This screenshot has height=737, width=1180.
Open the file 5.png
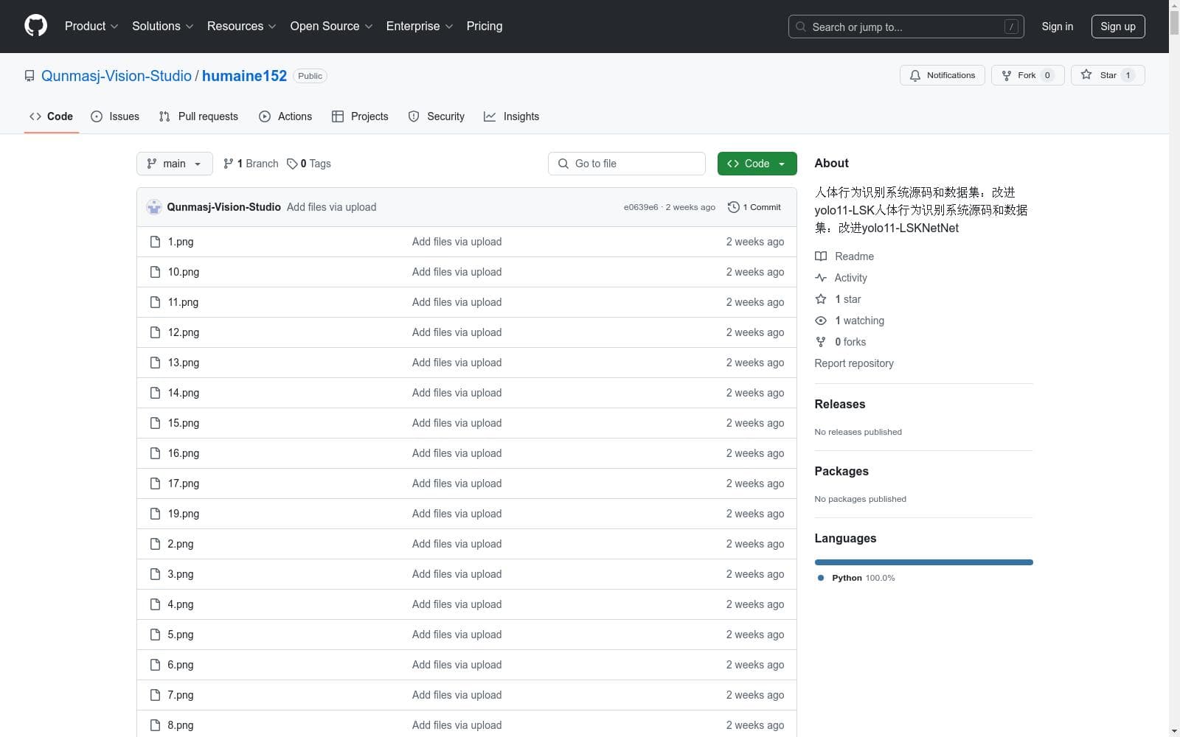[x=181, y=635]
